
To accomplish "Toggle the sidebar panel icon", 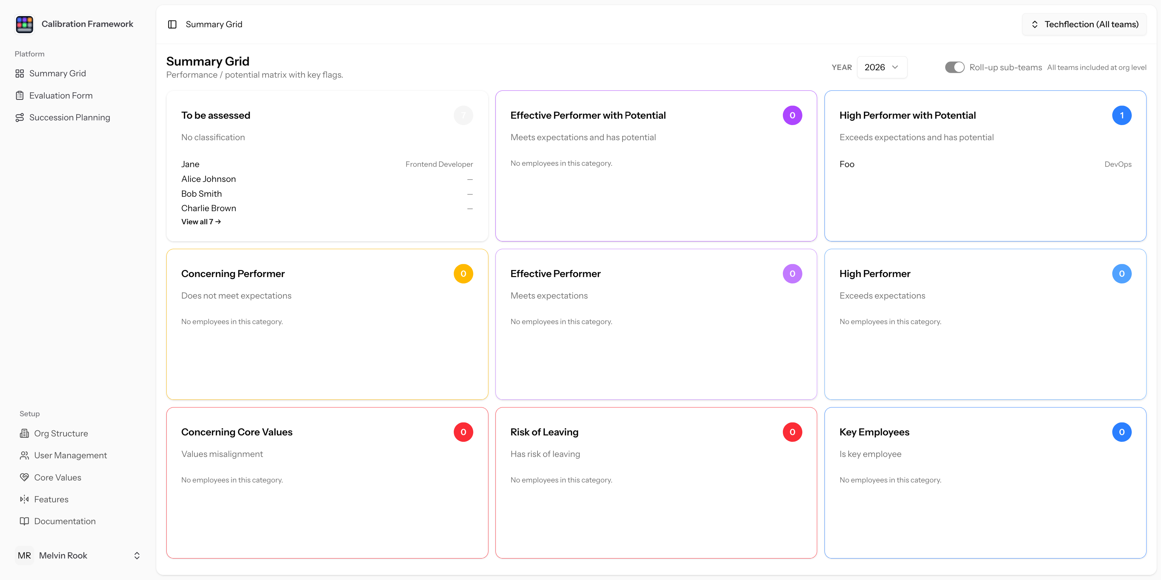I will point(172,24).
